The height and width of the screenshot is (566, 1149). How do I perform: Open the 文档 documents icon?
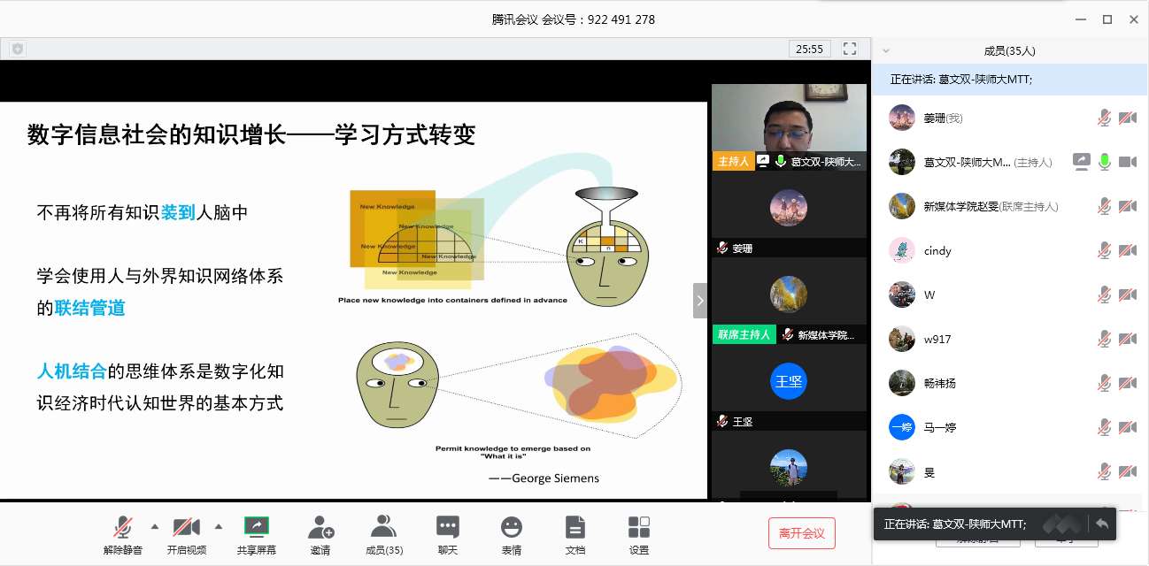click(574, 528)
